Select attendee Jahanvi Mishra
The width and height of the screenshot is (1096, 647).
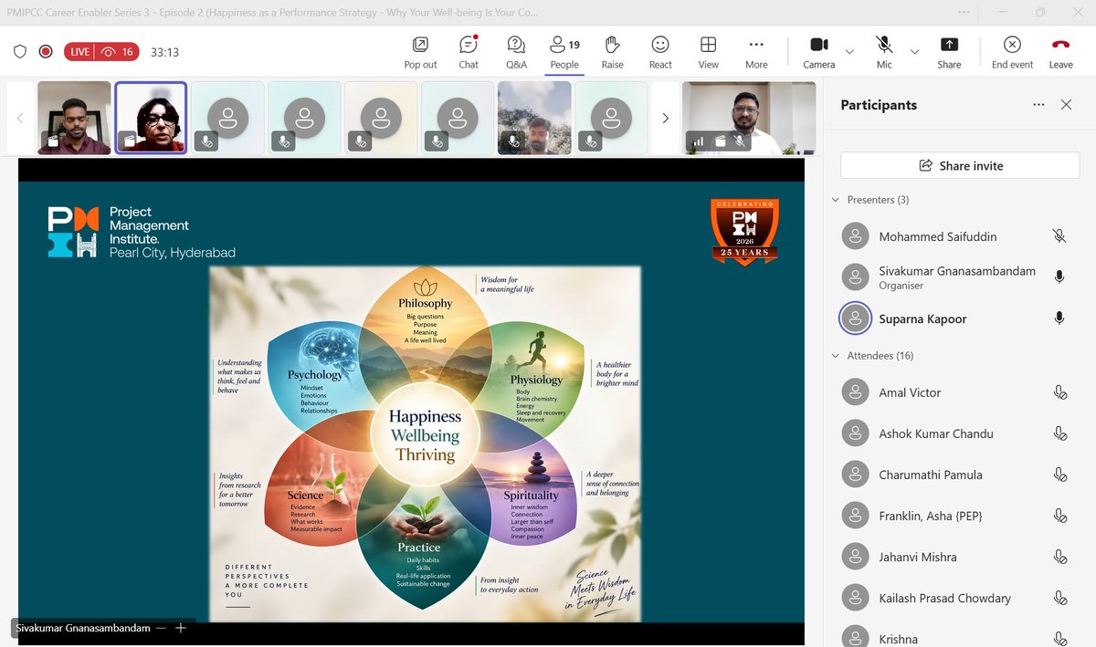click(959, 557)
